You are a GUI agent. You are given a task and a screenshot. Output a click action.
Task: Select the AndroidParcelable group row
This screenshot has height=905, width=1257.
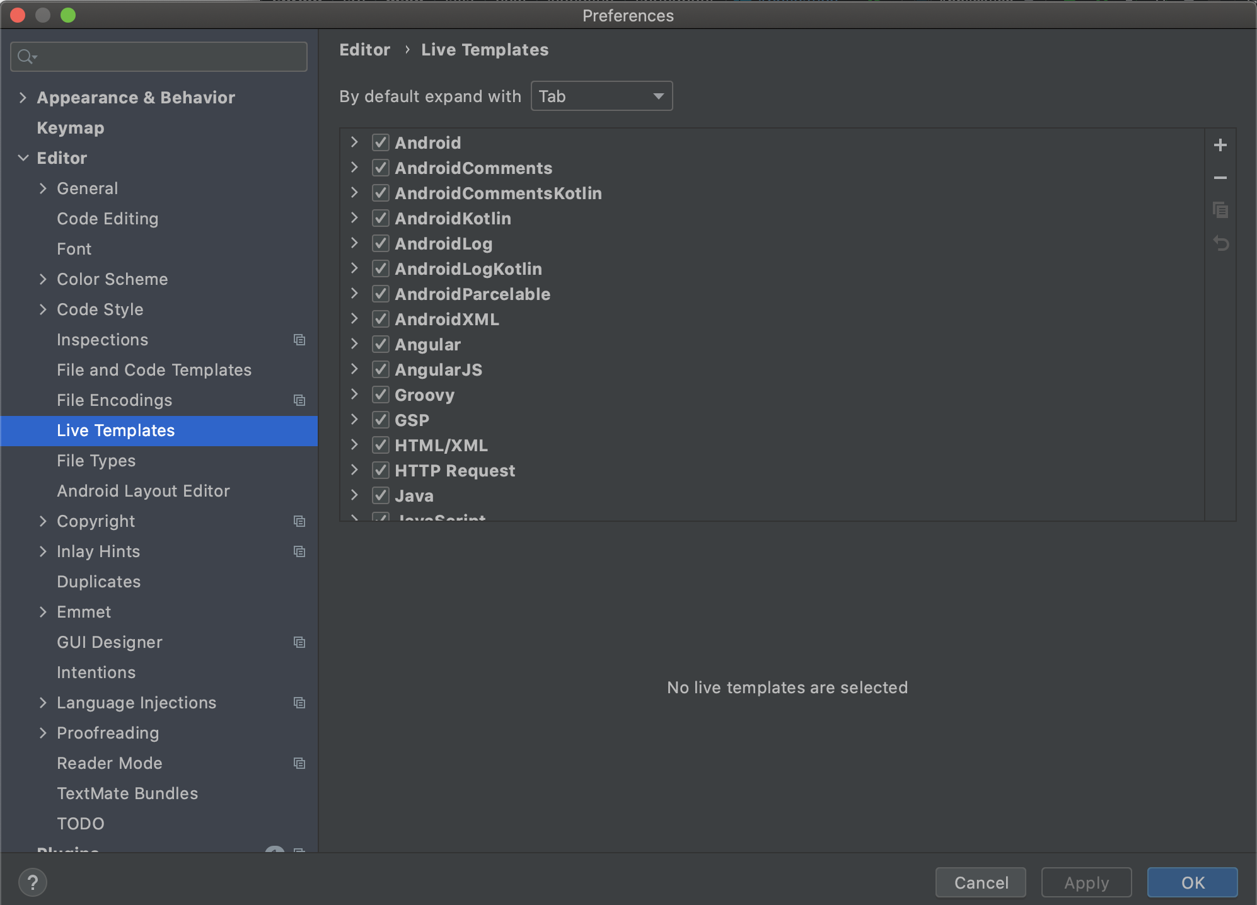click(772, 294)
